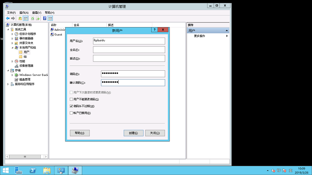Click disabled 用户下次登录时须更改密码 checkbox
This screenshot has height=175, width=312.
tap(71, 93)
